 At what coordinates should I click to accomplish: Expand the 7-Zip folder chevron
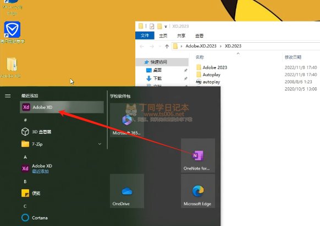click(x=100, y=144)
